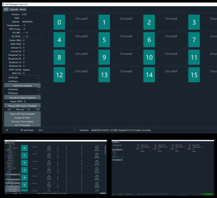Open the ONU count dropdown showing 16

[x=11, y=130]
